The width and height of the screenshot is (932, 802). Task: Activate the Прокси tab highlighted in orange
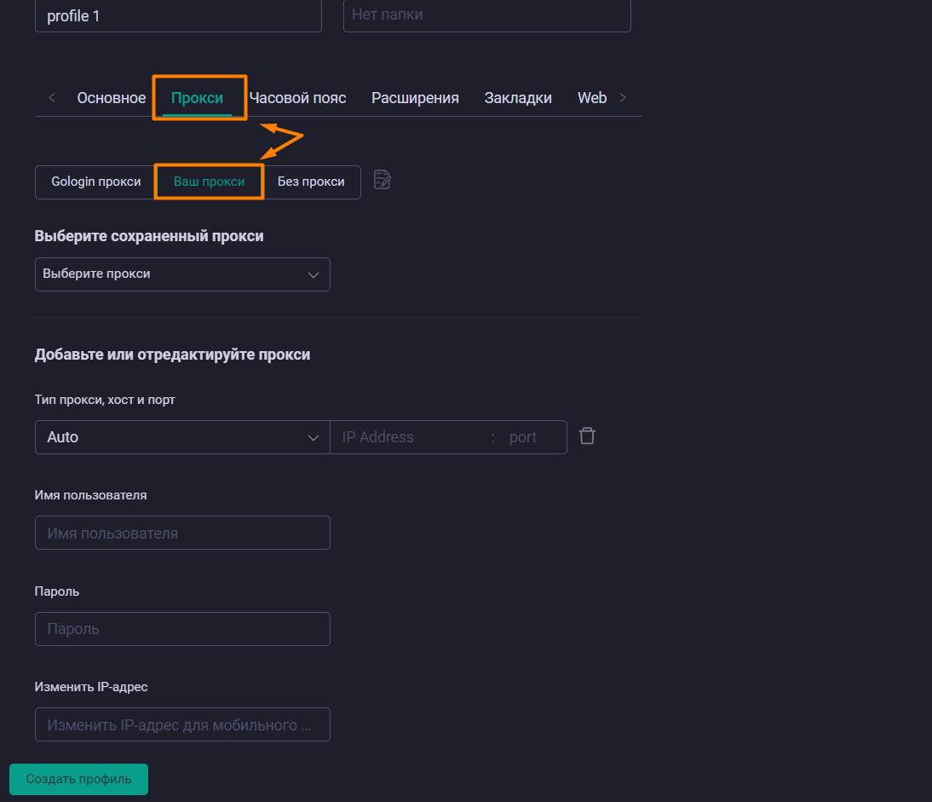coord(198,97)
